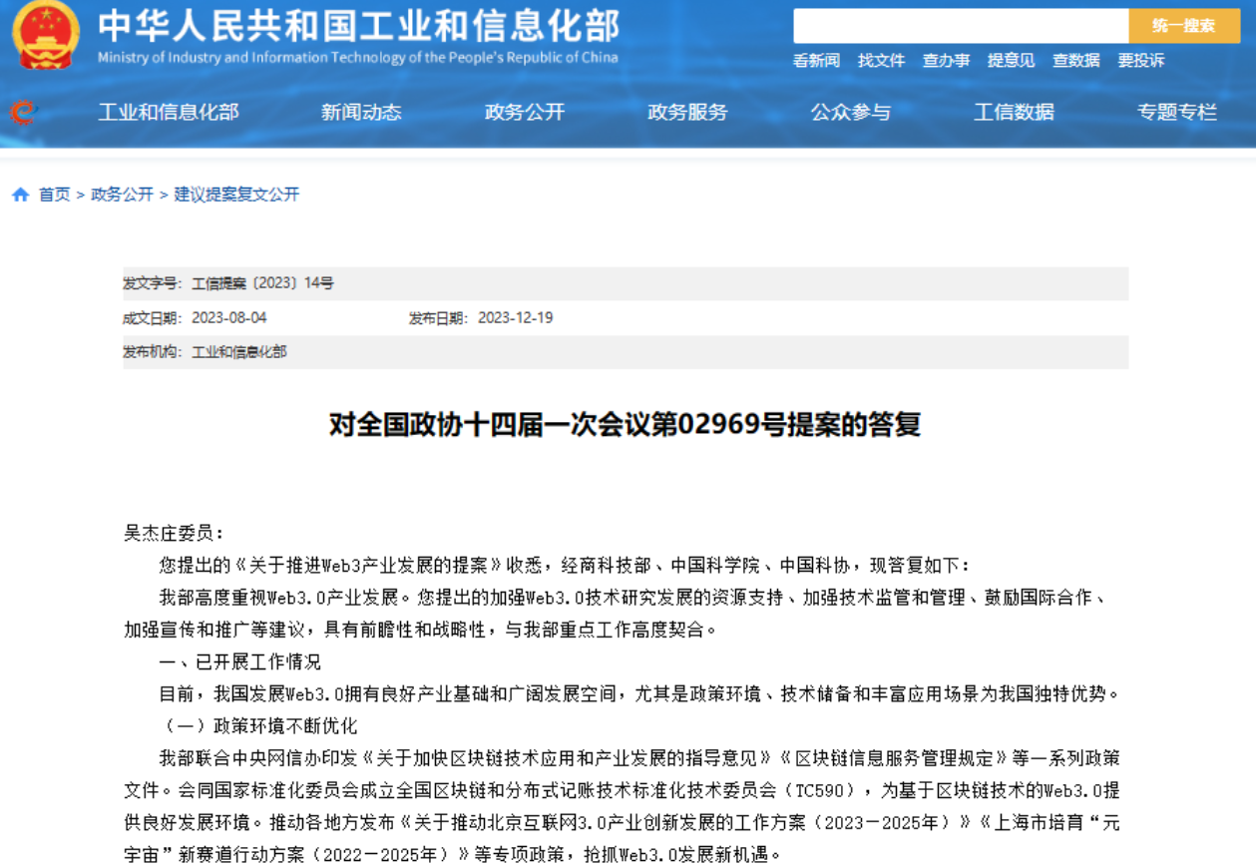Click the salutation 吴杰庄委员

click(174, 534)
